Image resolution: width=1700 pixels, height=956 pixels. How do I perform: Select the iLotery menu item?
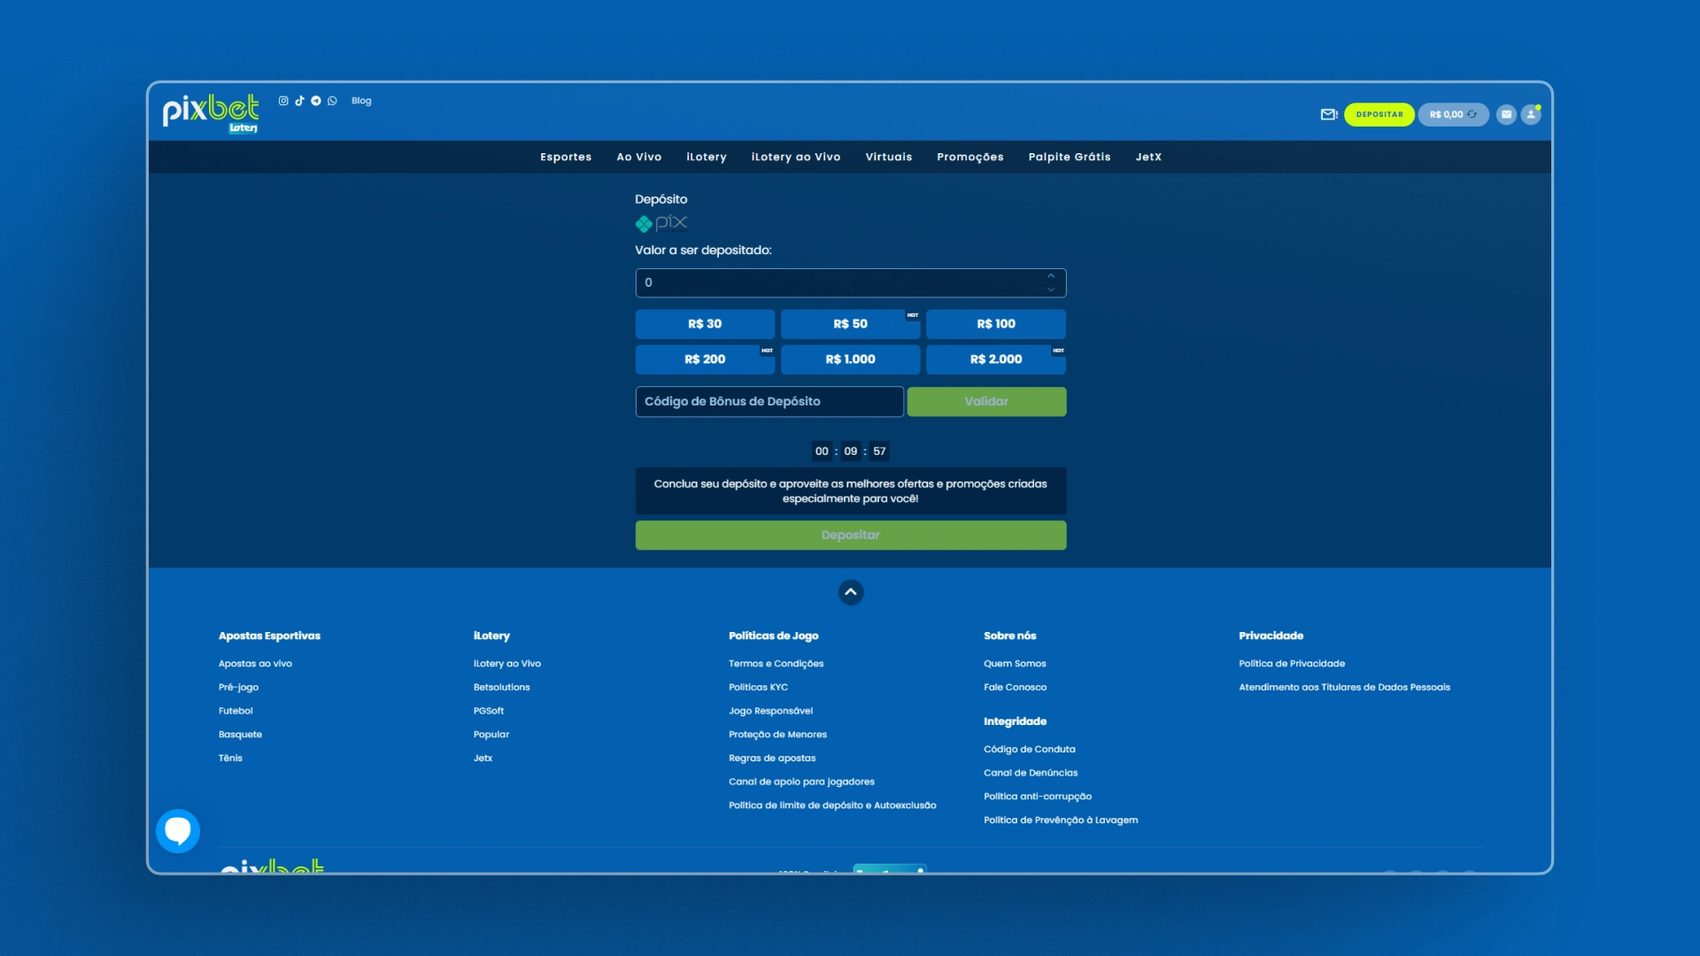(707, 157)
